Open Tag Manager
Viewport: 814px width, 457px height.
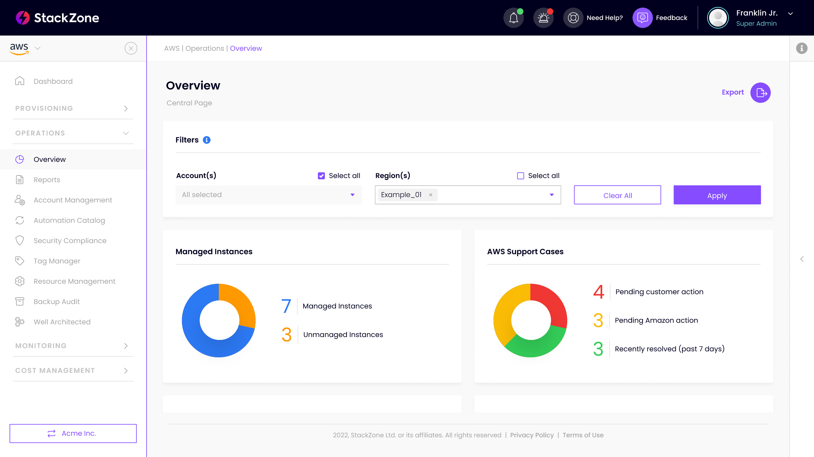point(73,261)
